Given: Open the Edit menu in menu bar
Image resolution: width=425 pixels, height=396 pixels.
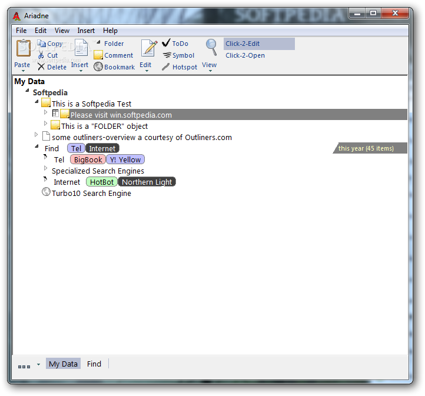Looking at the screenshot, I should (x=41, y=31).
